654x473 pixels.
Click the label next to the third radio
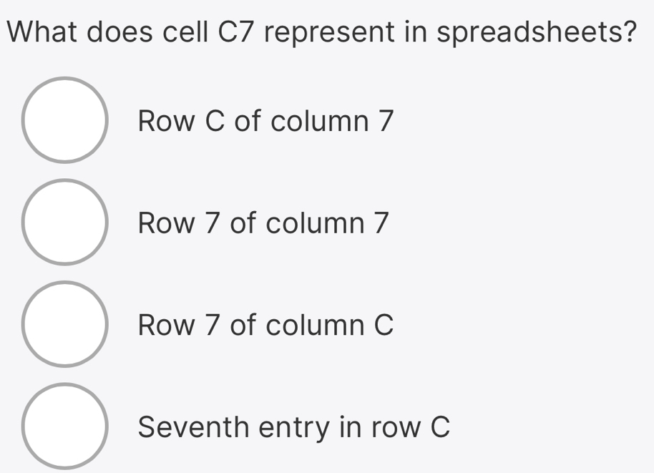[x=265, y=326]
